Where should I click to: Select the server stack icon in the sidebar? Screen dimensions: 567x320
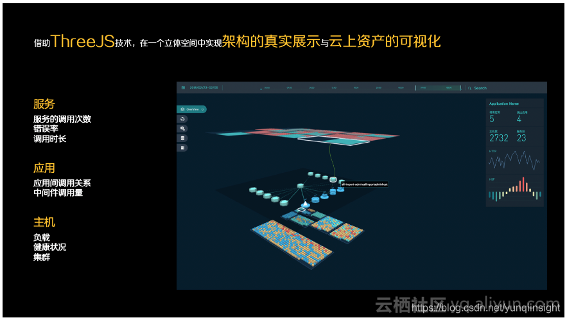tap(182, 138)
